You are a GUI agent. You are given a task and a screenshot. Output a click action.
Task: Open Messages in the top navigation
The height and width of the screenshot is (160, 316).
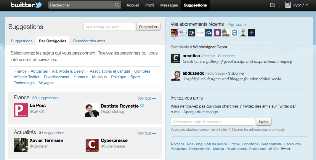click(169, 5)
